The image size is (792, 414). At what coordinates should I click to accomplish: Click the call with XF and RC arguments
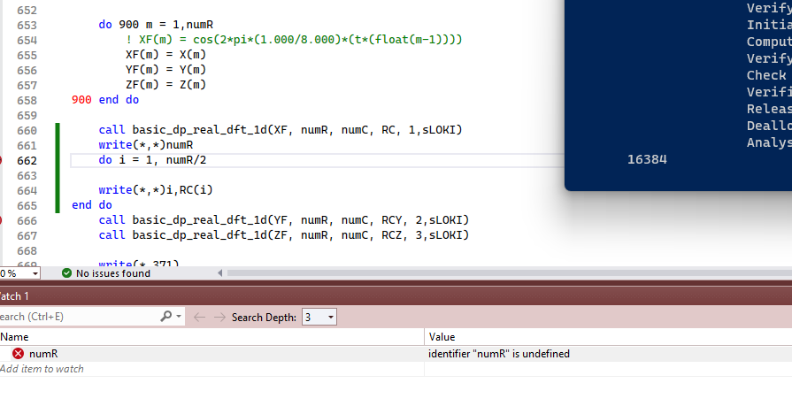(281, 130)
